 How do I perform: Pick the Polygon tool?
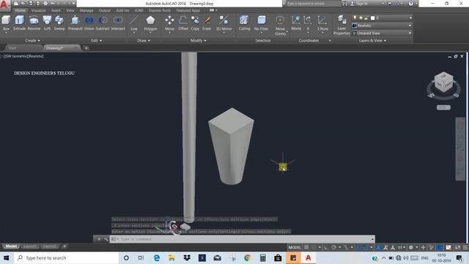point(150,23)
